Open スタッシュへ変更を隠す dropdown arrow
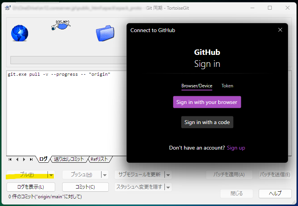 click(x=168, y=187)
